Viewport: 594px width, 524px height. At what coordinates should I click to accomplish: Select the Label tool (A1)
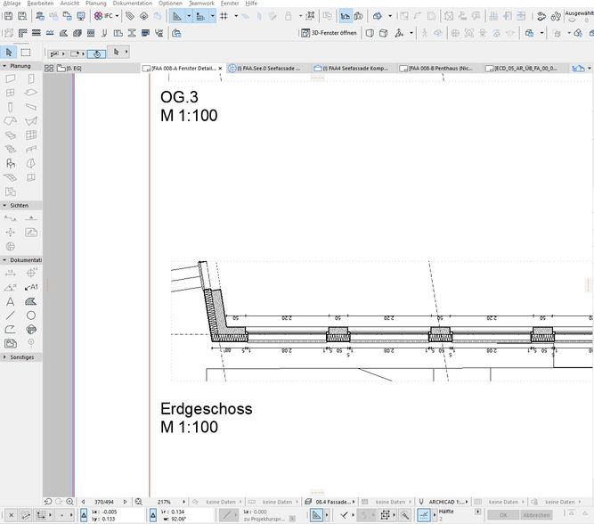pyautogui.click(x=31, y=287)
